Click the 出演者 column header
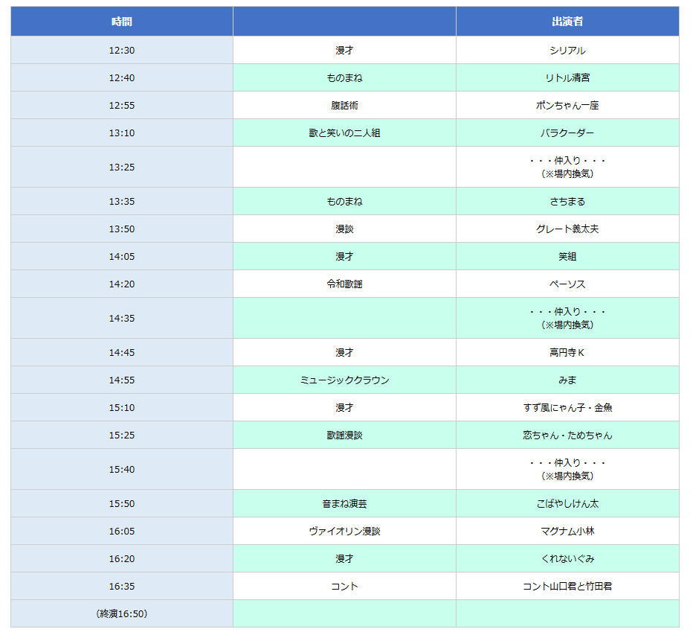 click(x=567, y=22)
